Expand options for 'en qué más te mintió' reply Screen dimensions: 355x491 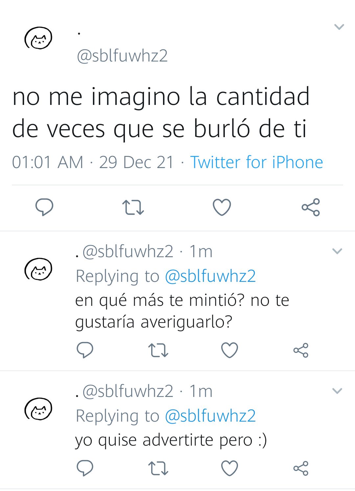point(337,252)
